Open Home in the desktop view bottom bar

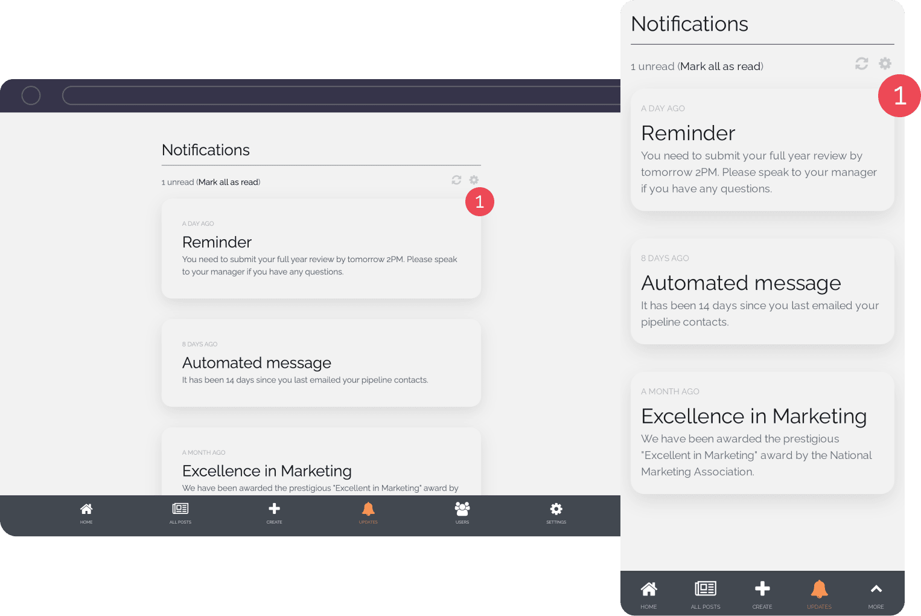click(86, 513)
